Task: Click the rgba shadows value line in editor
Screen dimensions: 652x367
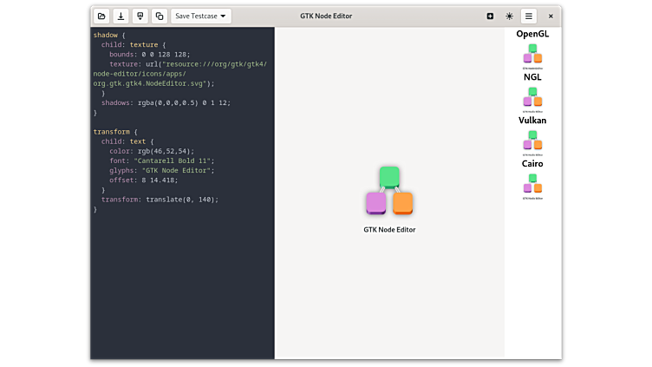Action: 166,102
